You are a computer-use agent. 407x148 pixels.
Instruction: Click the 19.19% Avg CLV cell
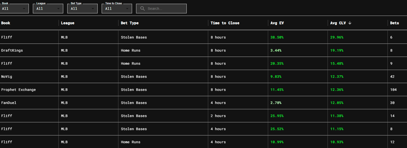click(x=337, y=50)
